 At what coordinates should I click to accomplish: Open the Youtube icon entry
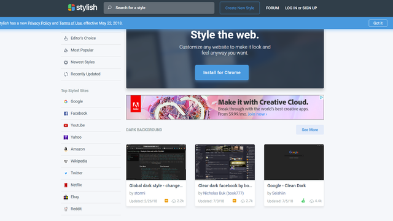click(x=66, y=125)
